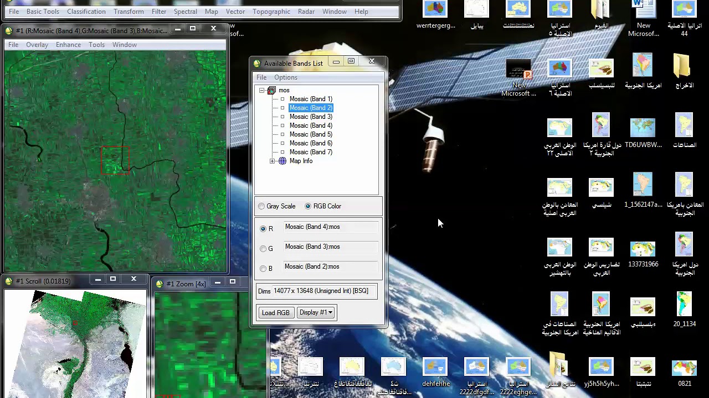Open the display window Overlay menu
This screenshot has height=398, width=709.
click(x=37, y=45)
